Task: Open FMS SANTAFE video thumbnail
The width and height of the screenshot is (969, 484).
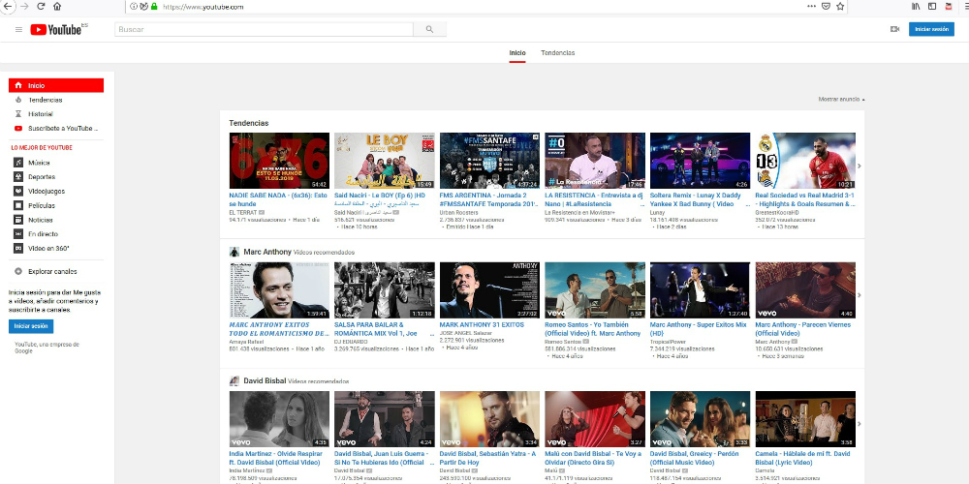Action: tap(489, 161)
